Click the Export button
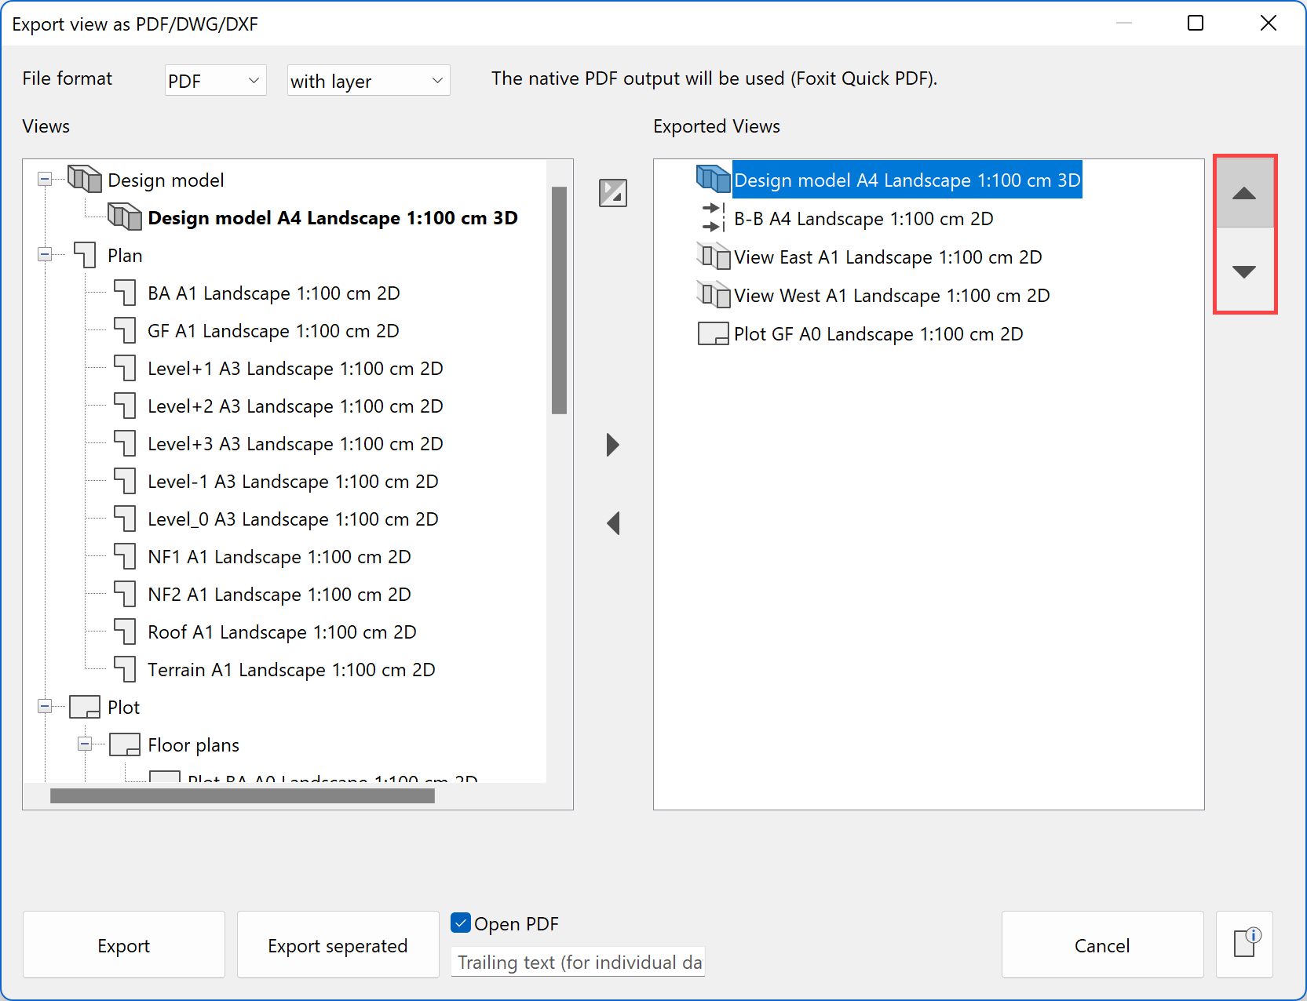This screenshot has height=1001, width=1307. tap(123, 945)
